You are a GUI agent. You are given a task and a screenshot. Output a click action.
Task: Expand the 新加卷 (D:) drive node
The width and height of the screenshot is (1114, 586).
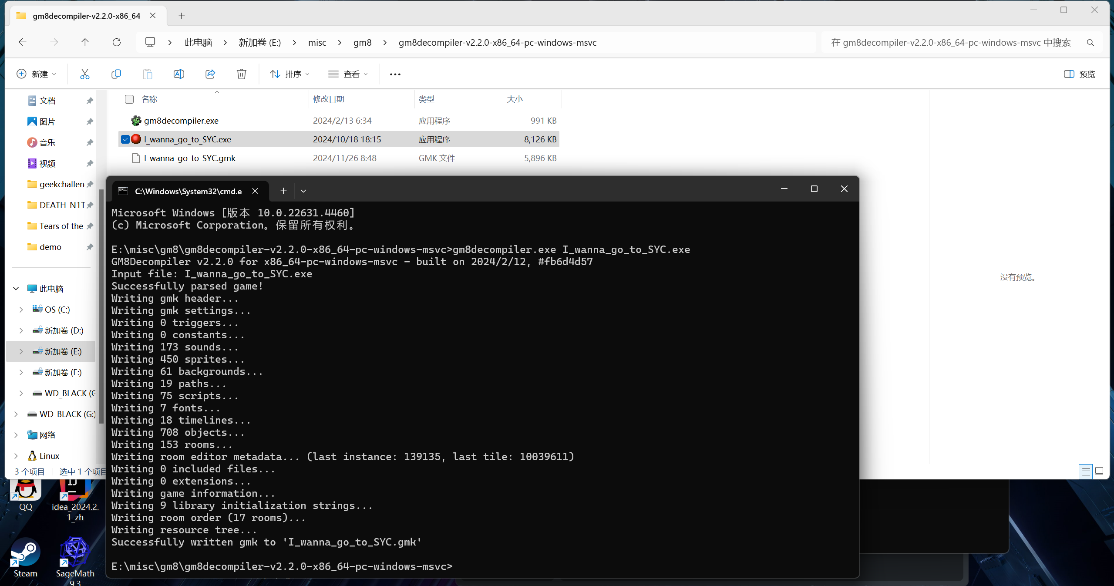pyautogui.click(x=21, y=330)
